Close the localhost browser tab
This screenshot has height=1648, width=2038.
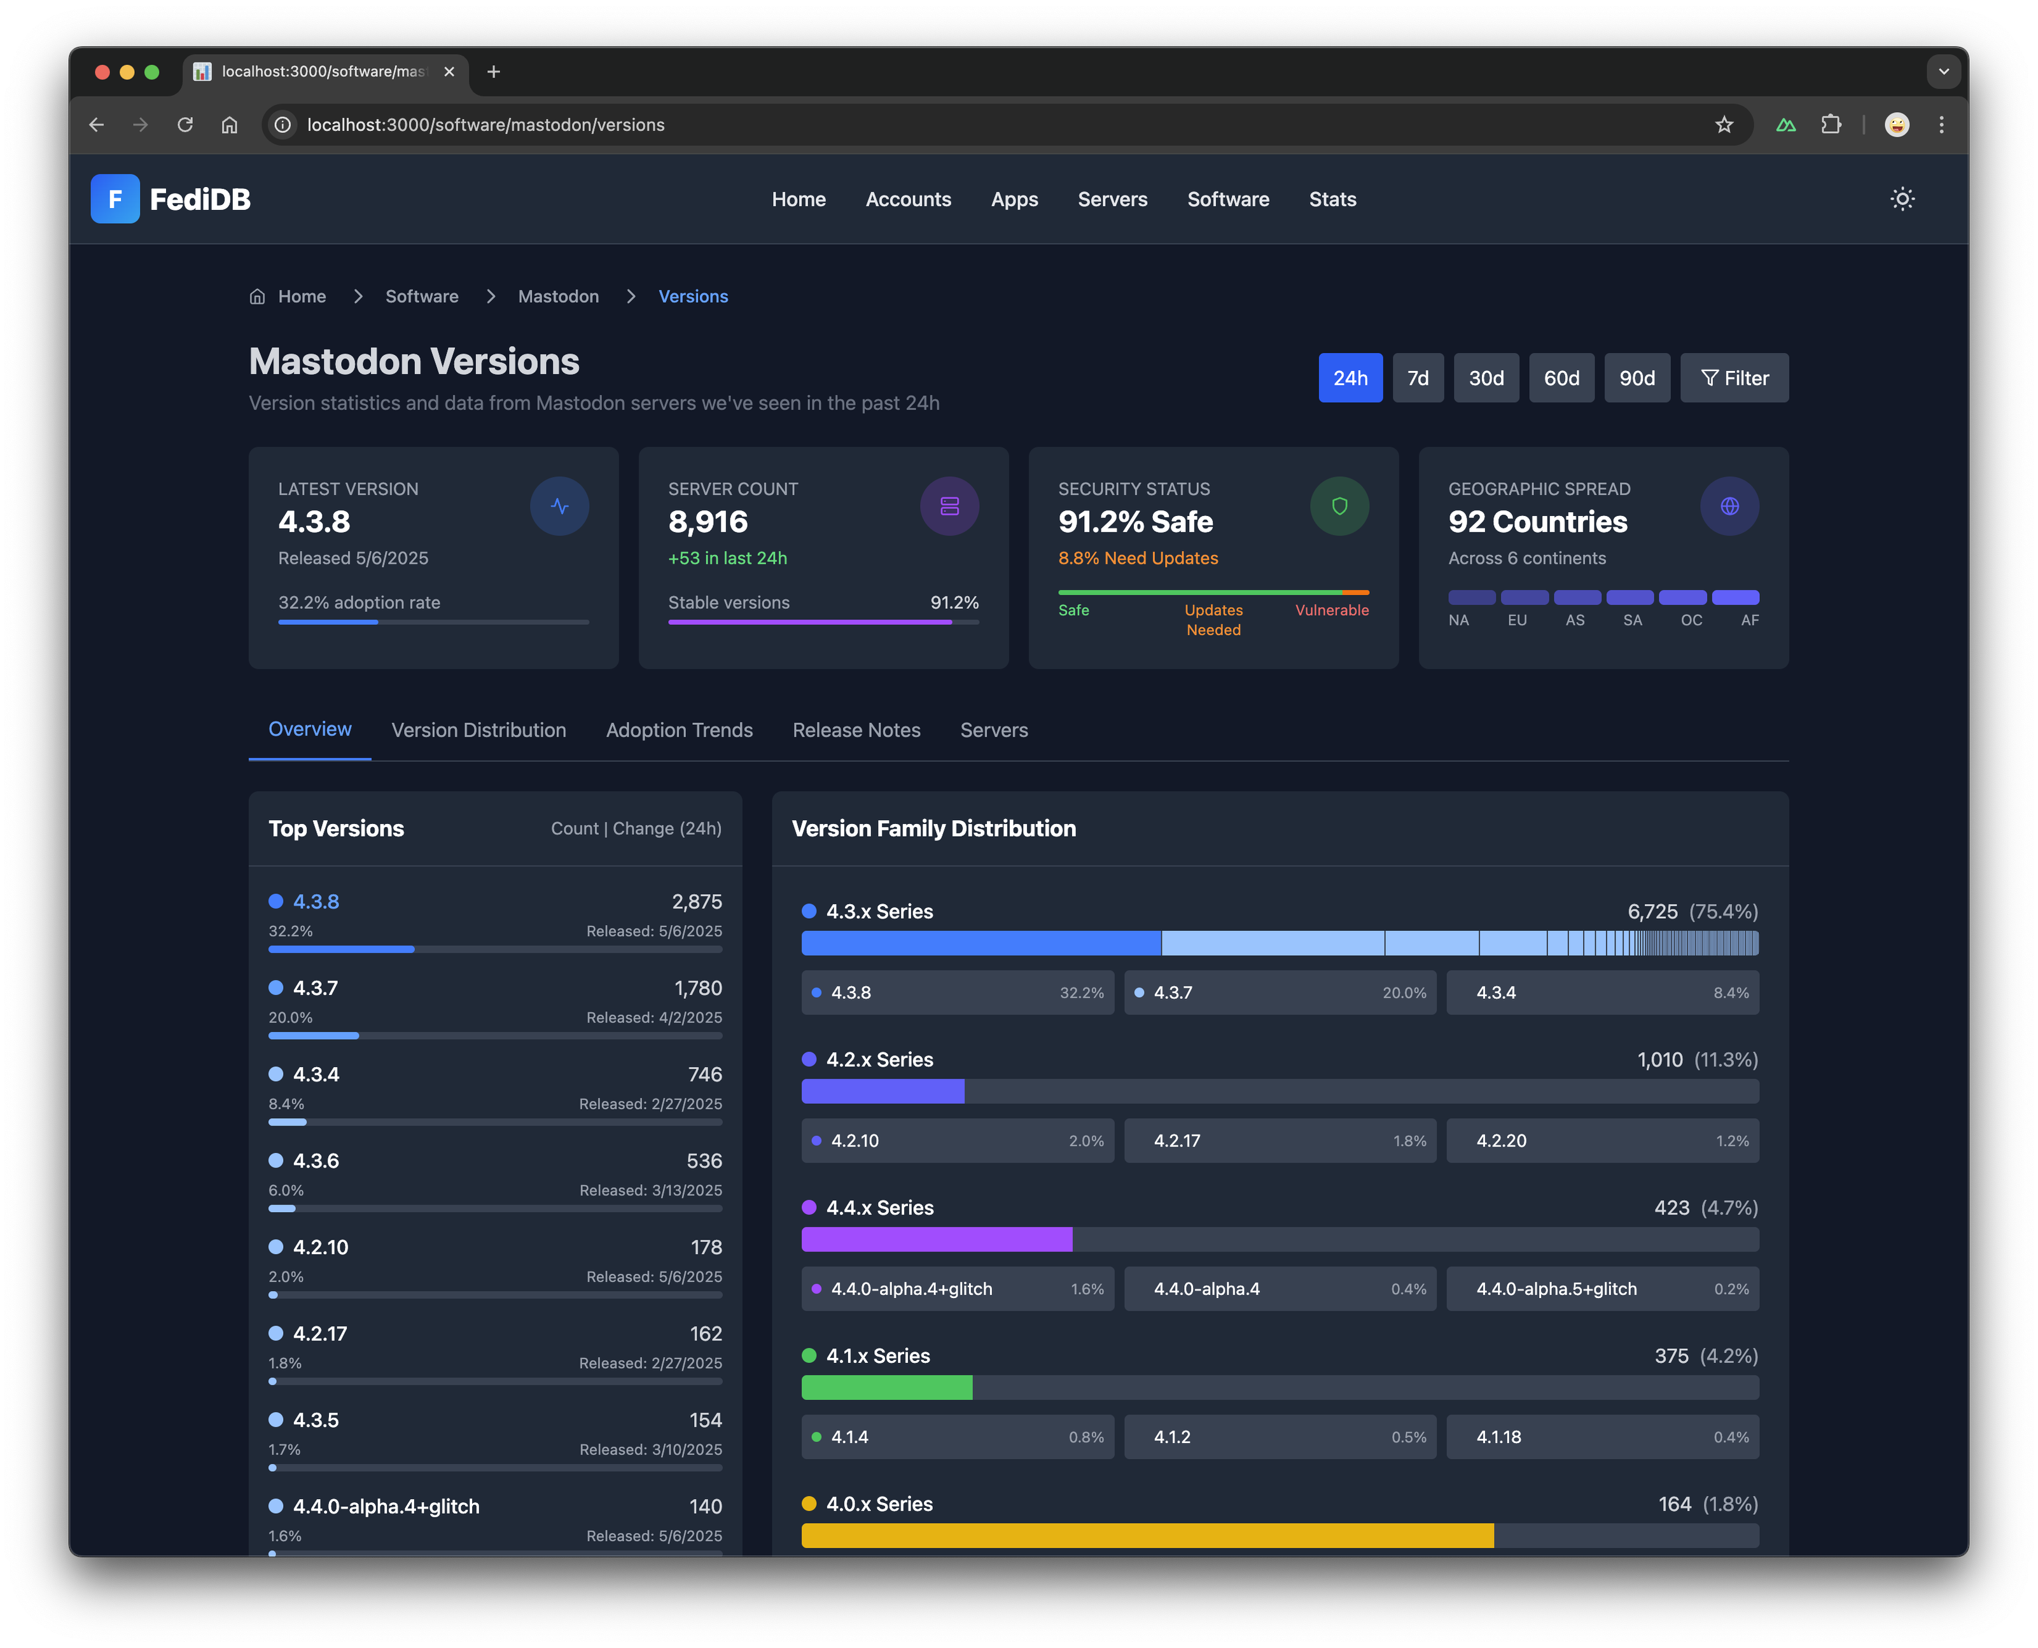[449, 71]
